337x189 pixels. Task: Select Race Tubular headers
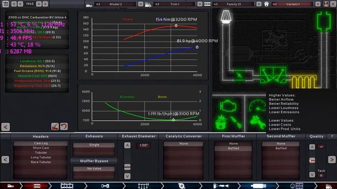pyautogui.click(x=41, y=162)
